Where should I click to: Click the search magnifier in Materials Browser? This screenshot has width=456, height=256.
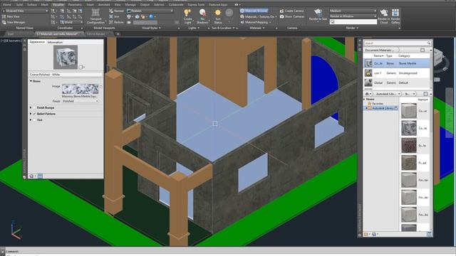point(429,43)
